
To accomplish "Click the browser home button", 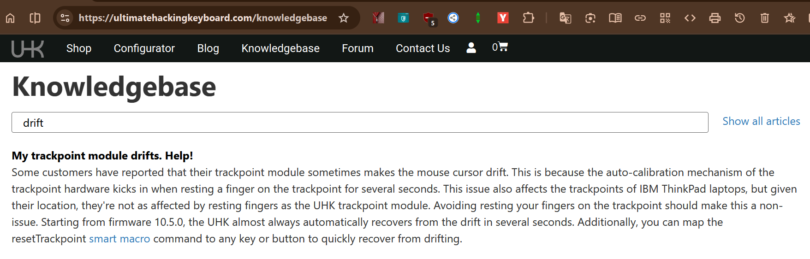I will coord(10,18).
